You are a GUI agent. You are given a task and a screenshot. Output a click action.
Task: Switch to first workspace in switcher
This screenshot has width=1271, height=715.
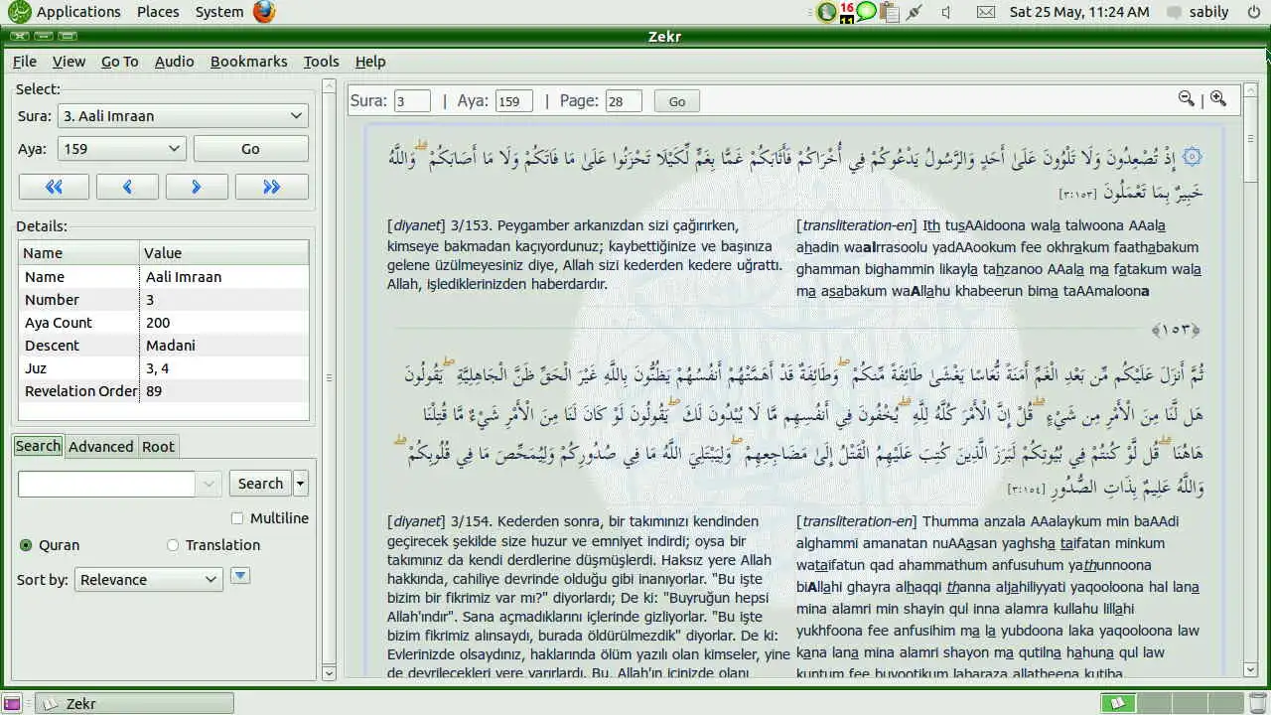coord(1118,703)
